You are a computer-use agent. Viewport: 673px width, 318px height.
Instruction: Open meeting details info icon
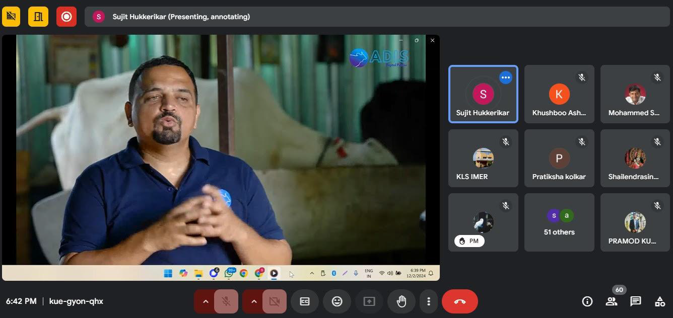587,301
